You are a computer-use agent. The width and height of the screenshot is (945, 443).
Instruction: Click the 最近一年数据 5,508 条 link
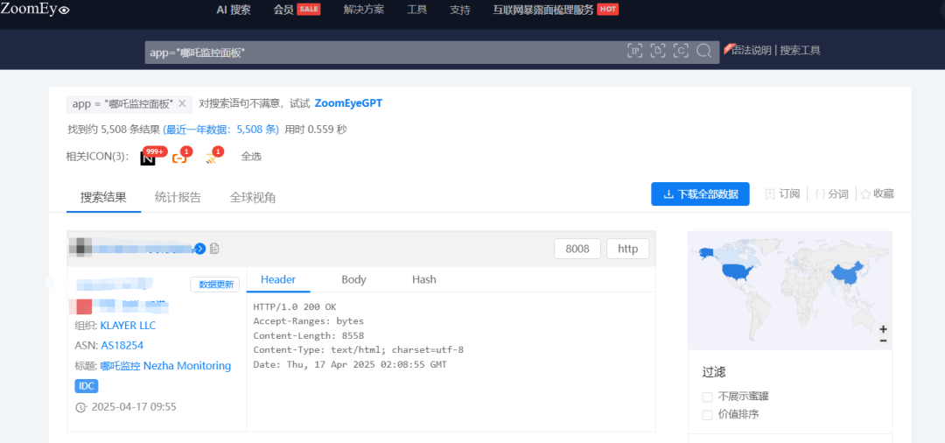[221, 129]
